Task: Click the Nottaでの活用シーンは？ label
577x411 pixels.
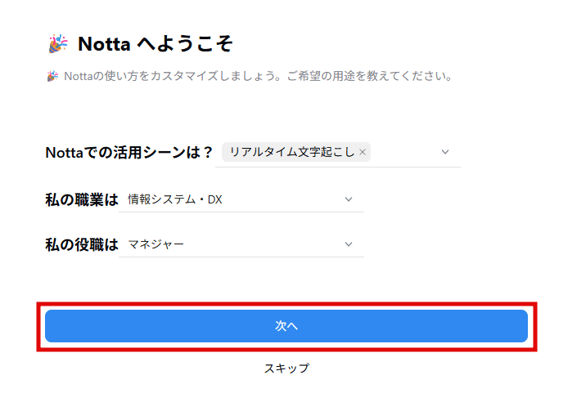Action: 128,152
